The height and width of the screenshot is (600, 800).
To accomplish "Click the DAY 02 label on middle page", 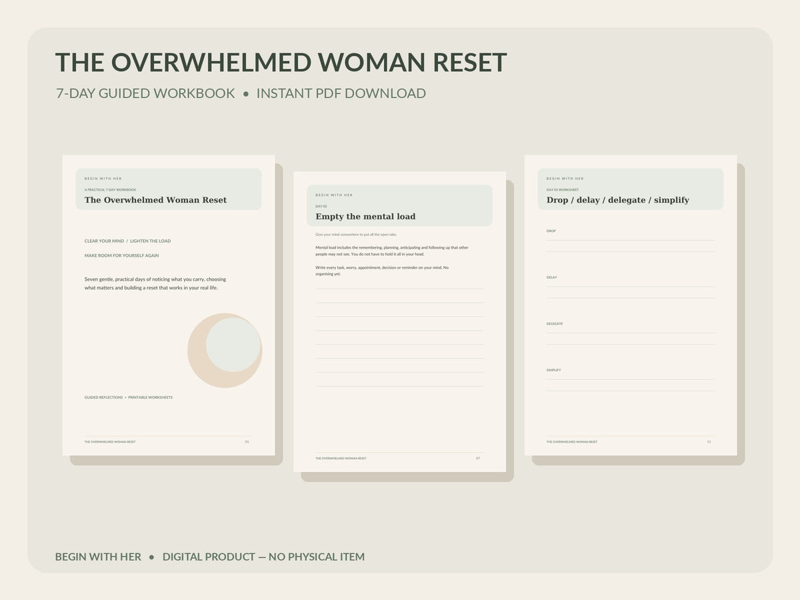I will click(x=321, y=206).
